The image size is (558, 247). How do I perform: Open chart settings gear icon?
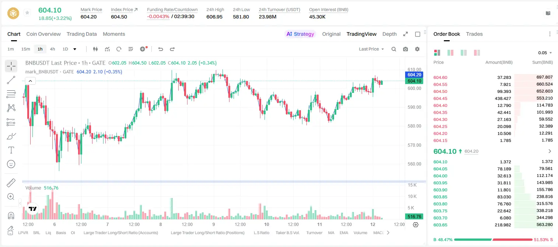[417, 49]
